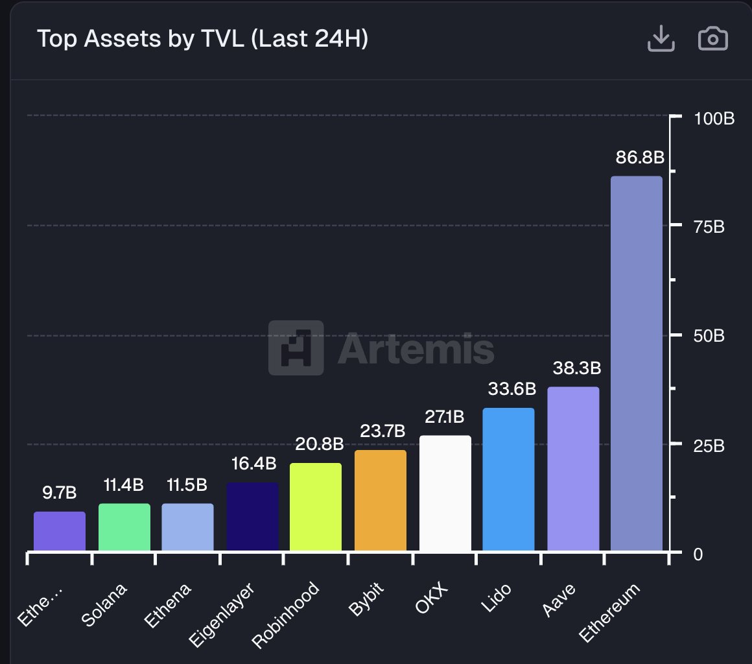Click the light blue Ethena bar
Viewport: 752px width, 664px height.
click(x=187, y=527)
